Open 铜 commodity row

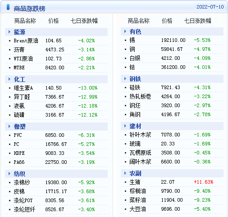tap(172, 49)
